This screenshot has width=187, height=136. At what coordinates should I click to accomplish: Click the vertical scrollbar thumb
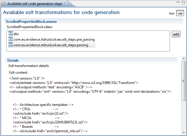tap(183, 81)
